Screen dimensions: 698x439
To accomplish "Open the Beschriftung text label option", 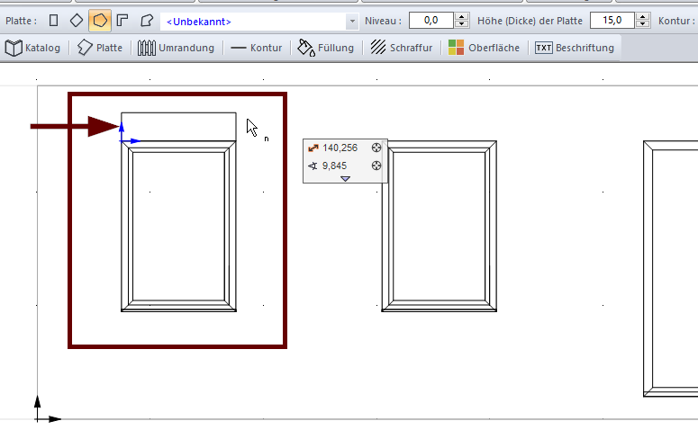I will tap(574, 48).
